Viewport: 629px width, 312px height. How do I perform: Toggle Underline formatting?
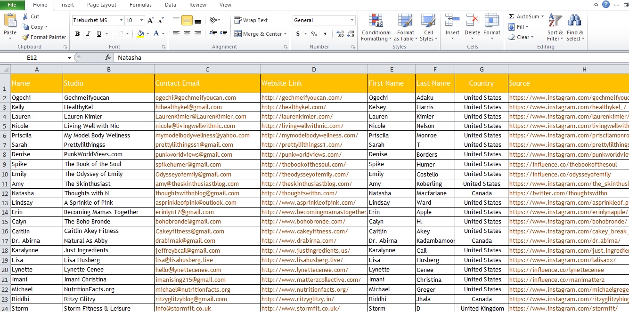pos(99,34)
